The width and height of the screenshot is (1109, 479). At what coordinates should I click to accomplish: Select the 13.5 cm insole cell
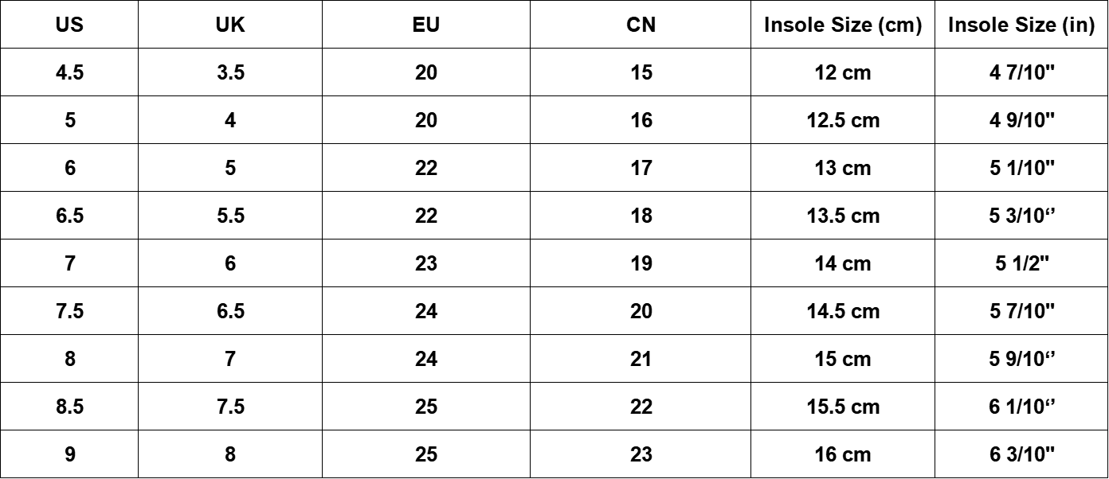[x=843, y=216]
